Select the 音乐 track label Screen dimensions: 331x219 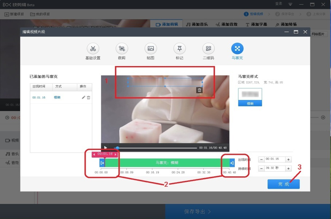tap(12, 154)
